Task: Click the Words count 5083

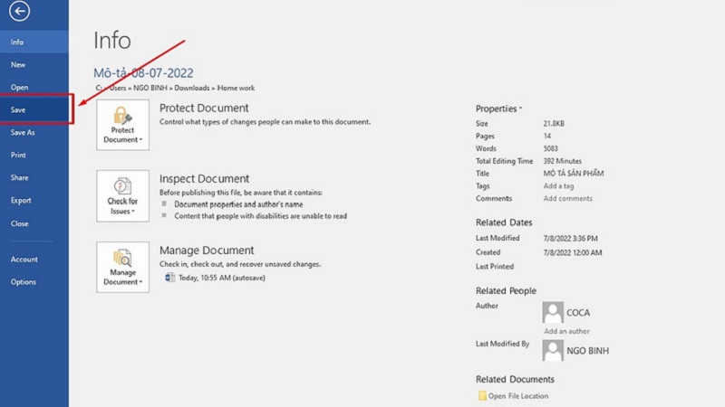Action: pos(551,148)
